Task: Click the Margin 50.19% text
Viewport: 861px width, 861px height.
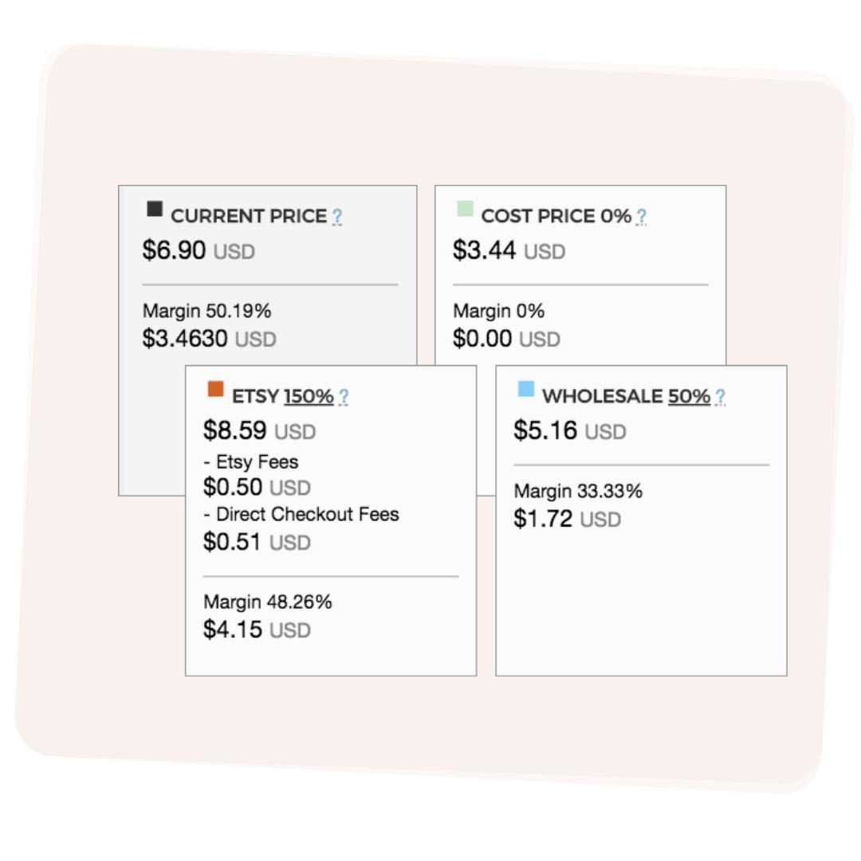Action: pyautogui.click(x=206, y=311)
